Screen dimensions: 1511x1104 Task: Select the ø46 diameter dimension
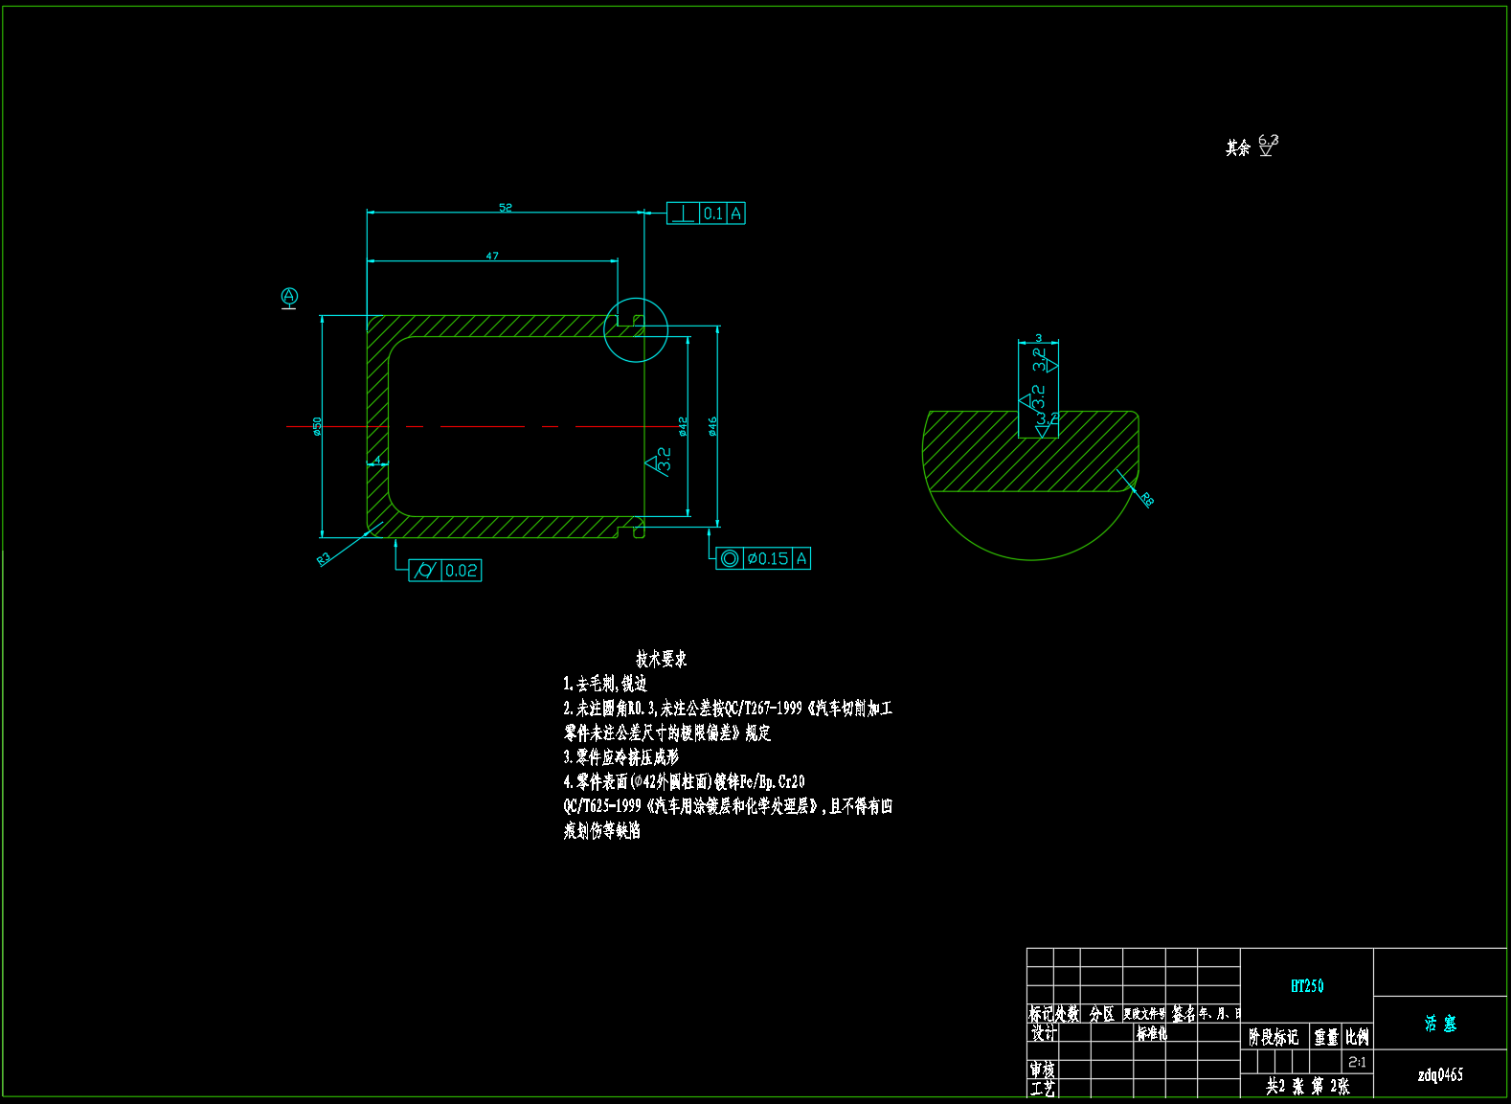point(712,426)
